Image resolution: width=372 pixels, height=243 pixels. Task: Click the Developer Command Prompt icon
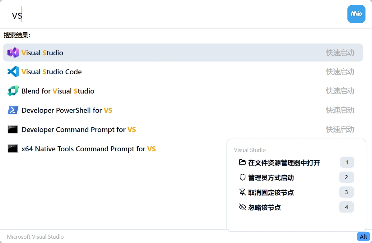click(x=13, y=130)
